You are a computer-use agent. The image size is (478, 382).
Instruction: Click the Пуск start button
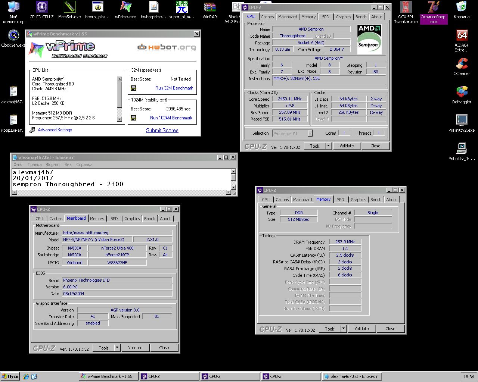(10, 376)
